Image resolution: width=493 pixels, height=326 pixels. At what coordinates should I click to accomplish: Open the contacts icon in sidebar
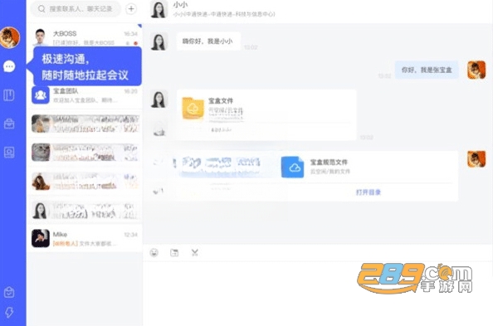point(9,152)
